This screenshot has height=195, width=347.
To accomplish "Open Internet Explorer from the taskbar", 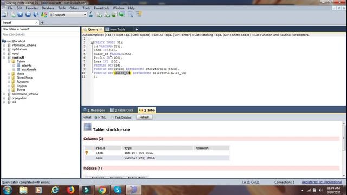I will (55, 190).
